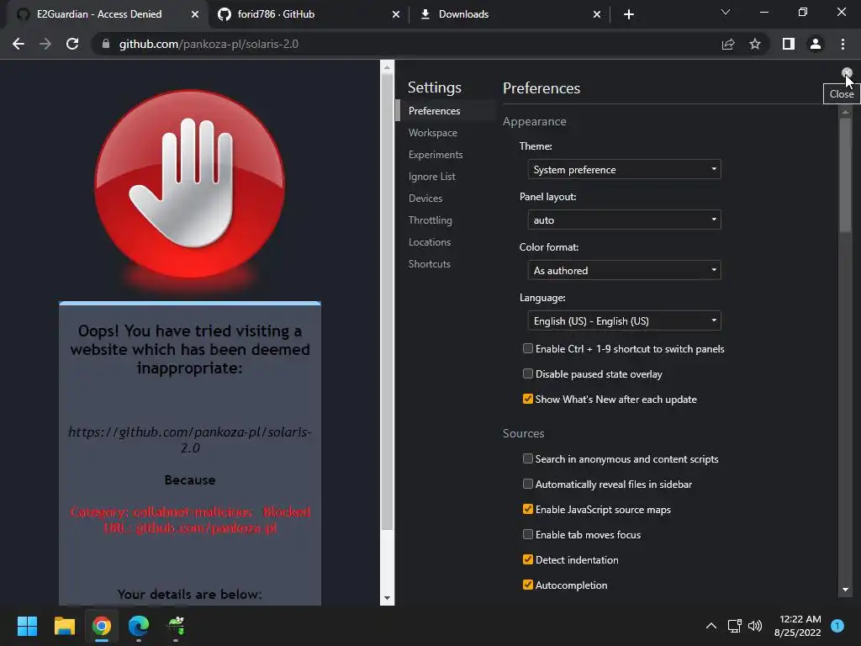Click the browser forward arrow

pos(45,44)
